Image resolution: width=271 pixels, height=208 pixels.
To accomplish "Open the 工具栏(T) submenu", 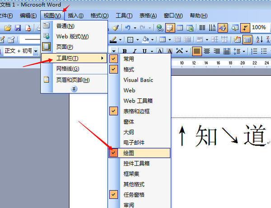I will (x=74, y=58).
